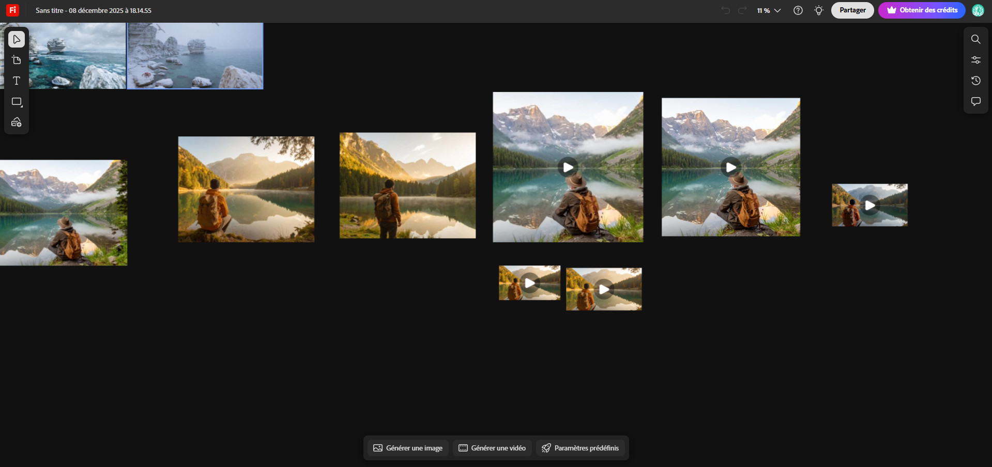
Task: Show the version history panel
Action: pyautogui.click(x=975, y=81)
